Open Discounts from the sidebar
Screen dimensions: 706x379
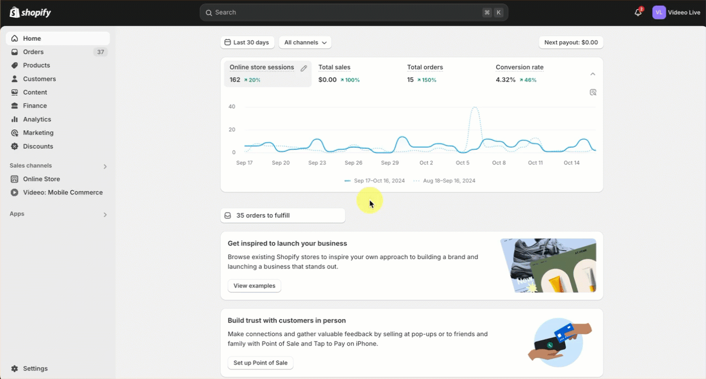(38, 146)
